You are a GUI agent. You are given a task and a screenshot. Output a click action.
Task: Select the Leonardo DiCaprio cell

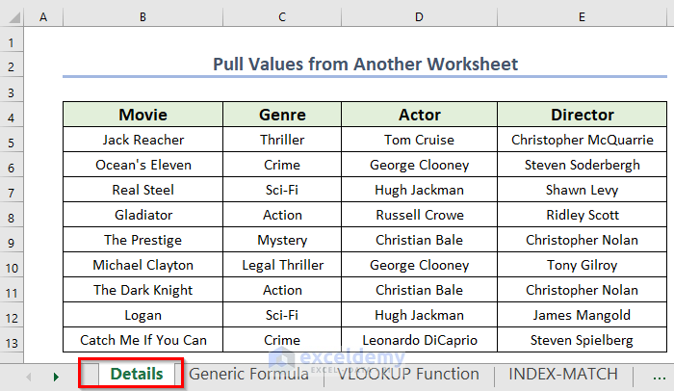pyautogui.click(x=419, y=340)
